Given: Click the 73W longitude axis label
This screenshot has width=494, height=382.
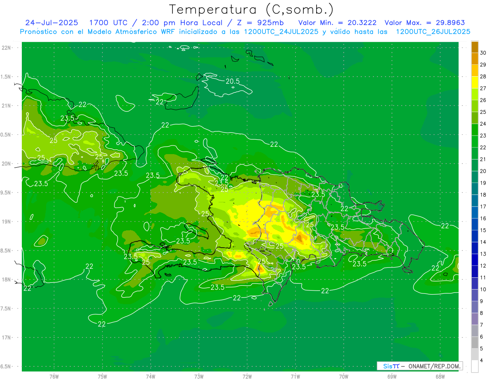Looking at the screenshot, I should [199, 376].
